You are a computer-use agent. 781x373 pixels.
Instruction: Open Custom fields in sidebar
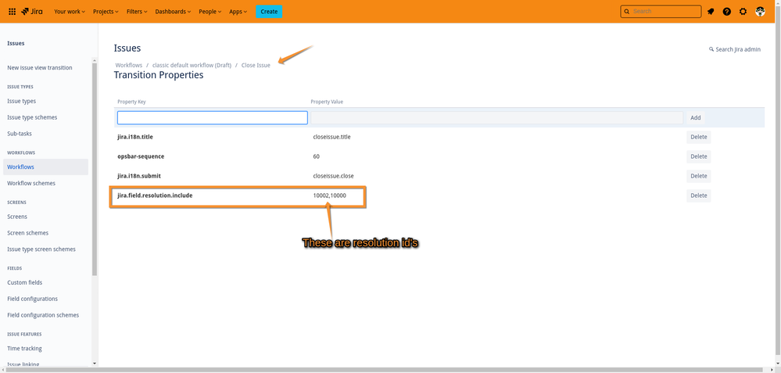tap(25, 282)
